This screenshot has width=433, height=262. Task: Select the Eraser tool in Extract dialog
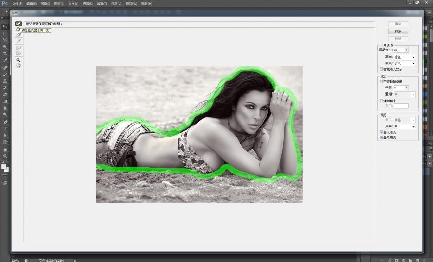point(18,35)
